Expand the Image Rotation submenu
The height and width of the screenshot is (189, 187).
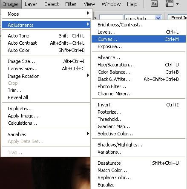click(x=46, y=76)
